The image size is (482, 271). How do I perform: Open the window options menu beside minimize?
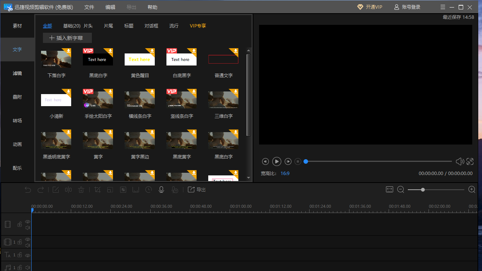coord(442,7)
